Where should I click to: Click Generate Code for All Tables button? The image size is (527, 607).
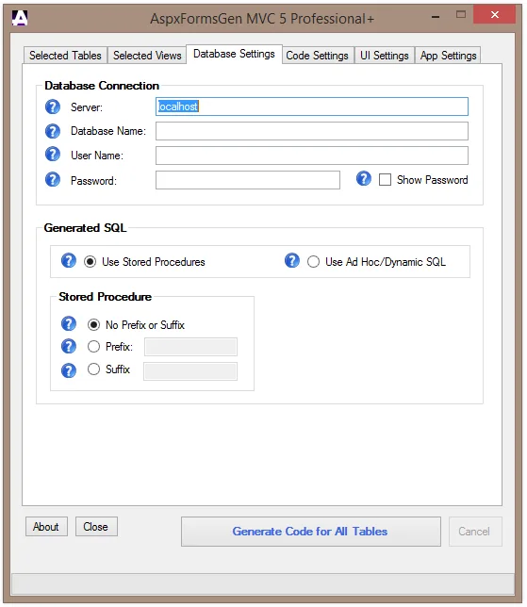[310, 532]
